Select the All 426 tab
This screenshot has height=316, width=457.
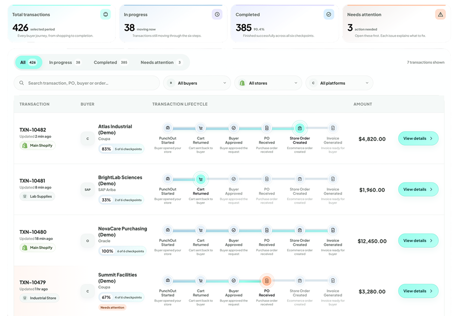coord(29,62)
